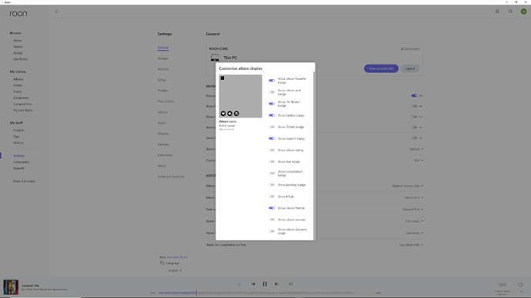The width and height of the screenshot is (531, 298).
Task: Open the Oldest first dropdown
Action: [413, 197]
